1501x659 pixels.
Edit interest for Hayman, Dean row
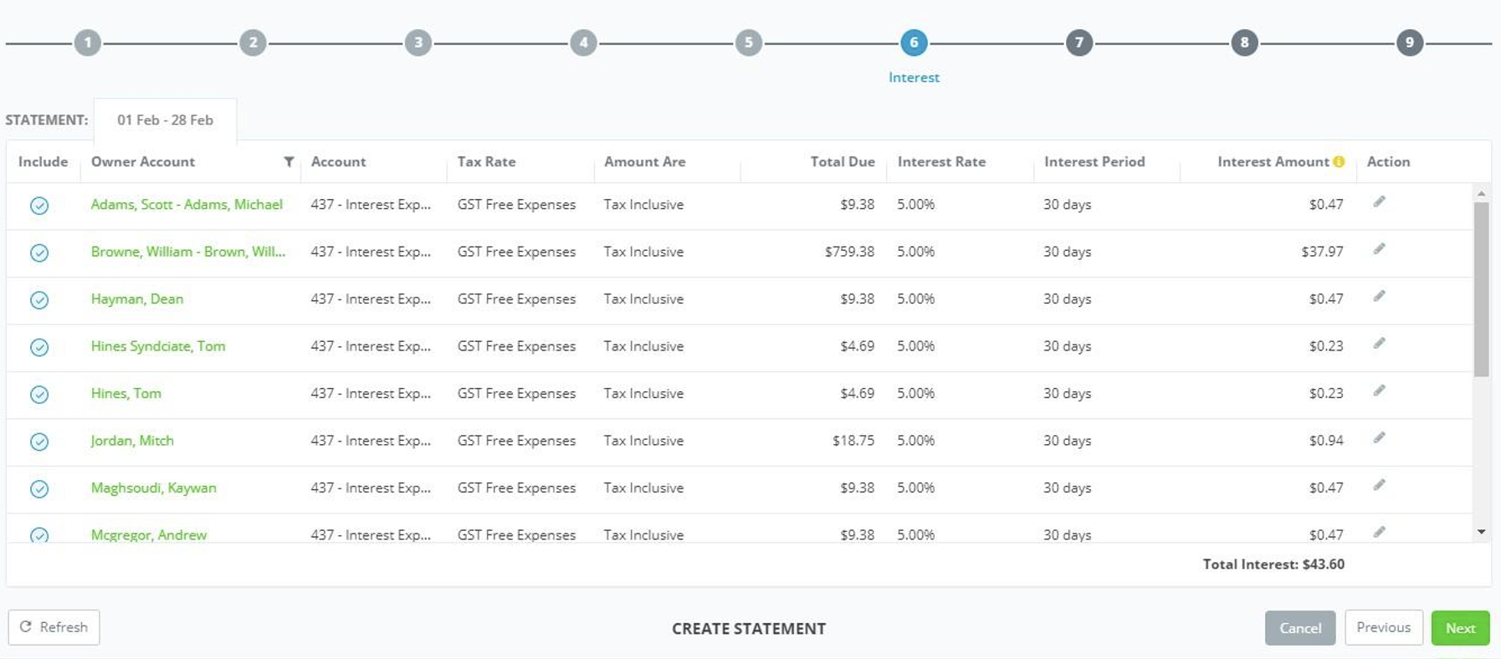1379,296
